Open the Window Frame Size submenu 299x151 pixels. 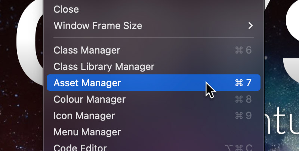[x=98, y=26]
